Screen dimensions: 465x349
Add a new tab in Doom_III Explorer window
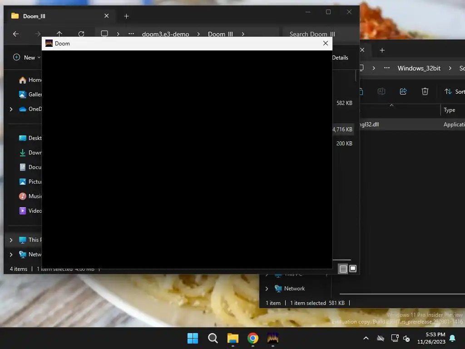[x=126, y=16]
